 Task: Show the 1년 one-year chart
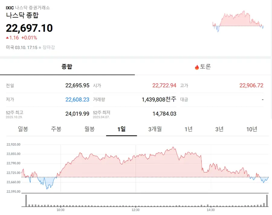pyautogui.click(x=188, y=129)
